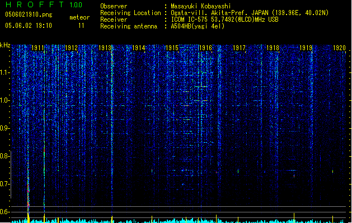The image size is (352, 223).
Task: Click the 0.8 kHz frequency axis label
Action: coord(4,156)
